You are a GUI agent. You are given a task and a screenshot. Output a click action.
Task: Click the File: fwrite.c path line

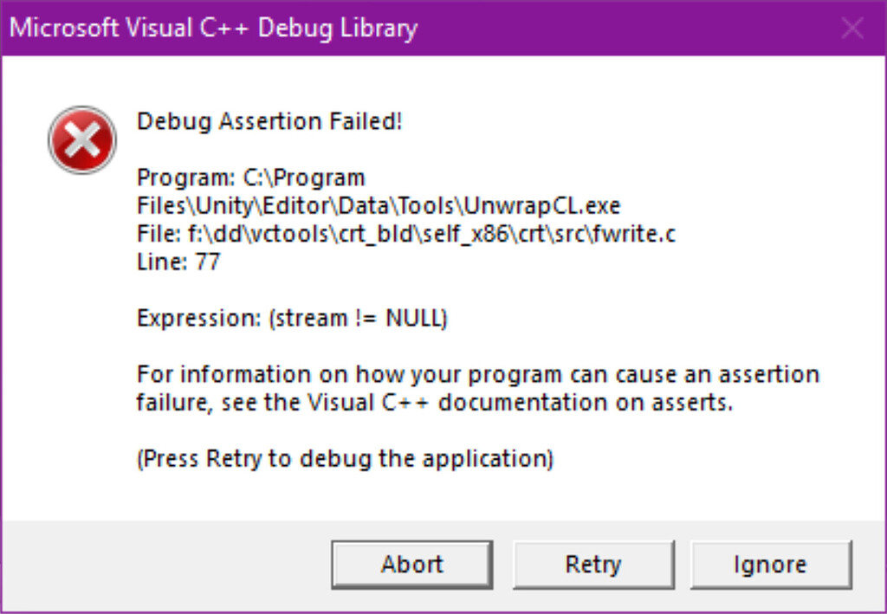tap(406, 234)
